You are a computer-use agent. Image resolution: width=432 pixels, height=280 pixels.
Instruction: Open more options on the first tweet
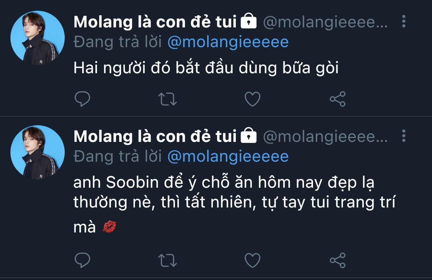point(403,22)
